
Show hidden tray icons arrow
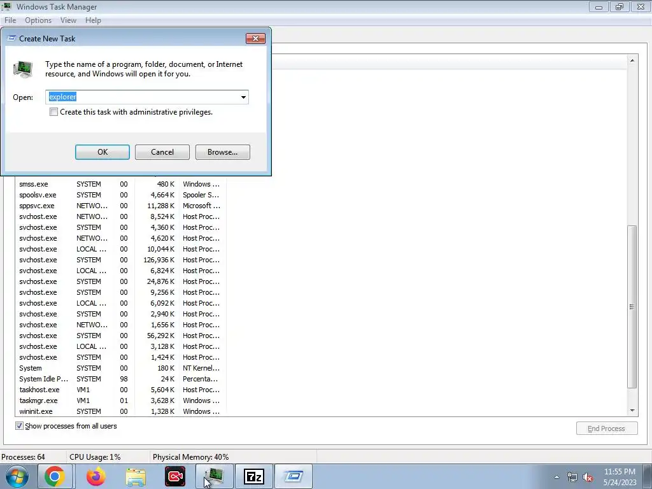(556, 477)
